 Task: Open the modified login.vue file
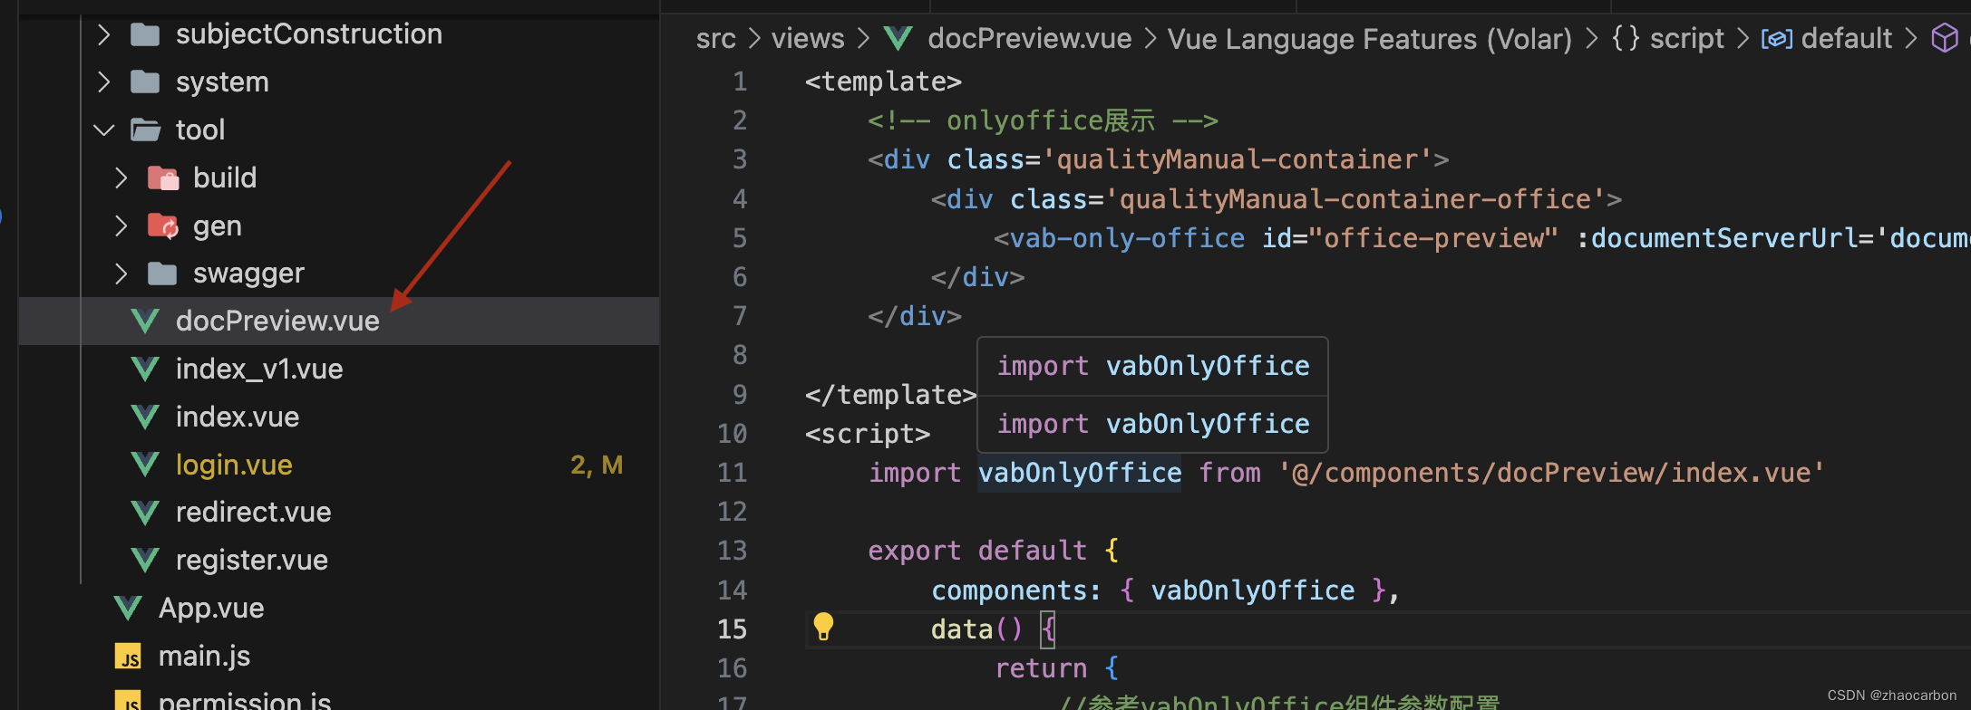(339, 465)
